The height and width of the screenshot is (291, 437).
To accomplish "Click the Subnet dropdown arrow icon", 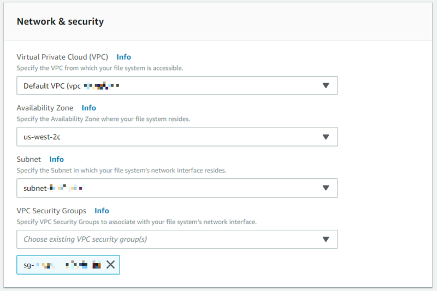I will [326, 188].
